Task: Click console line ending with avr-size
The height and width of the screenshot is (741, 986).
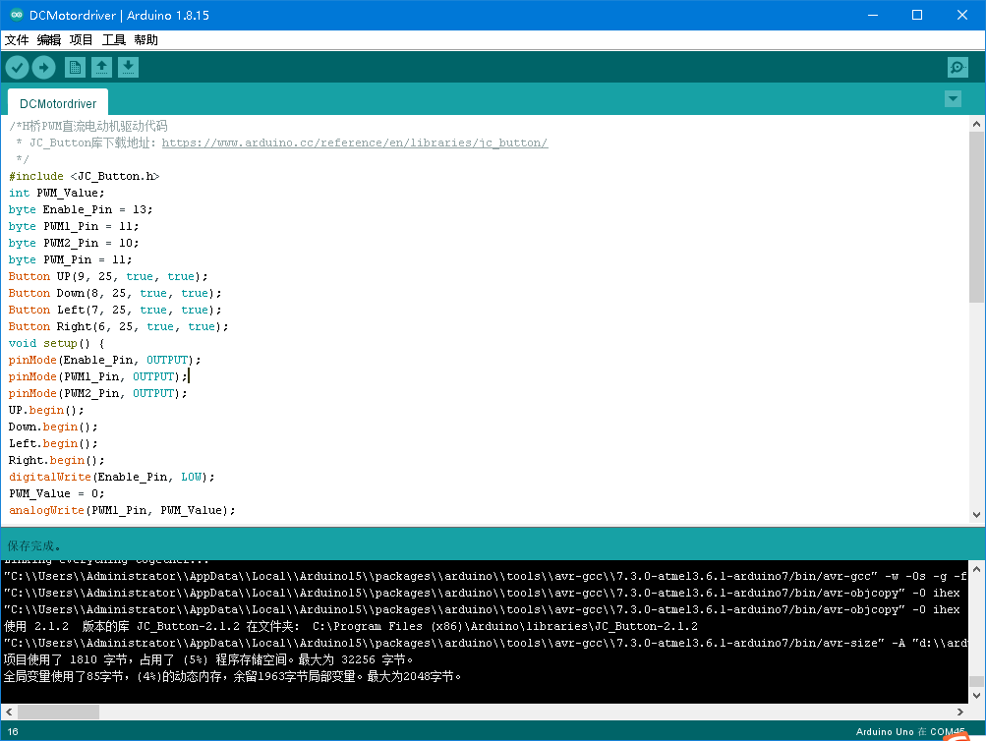Action: coord(486,643)
